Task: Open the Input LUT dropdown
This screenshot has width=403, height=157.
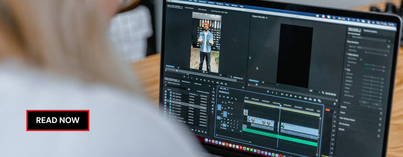Action: [374, 48]
